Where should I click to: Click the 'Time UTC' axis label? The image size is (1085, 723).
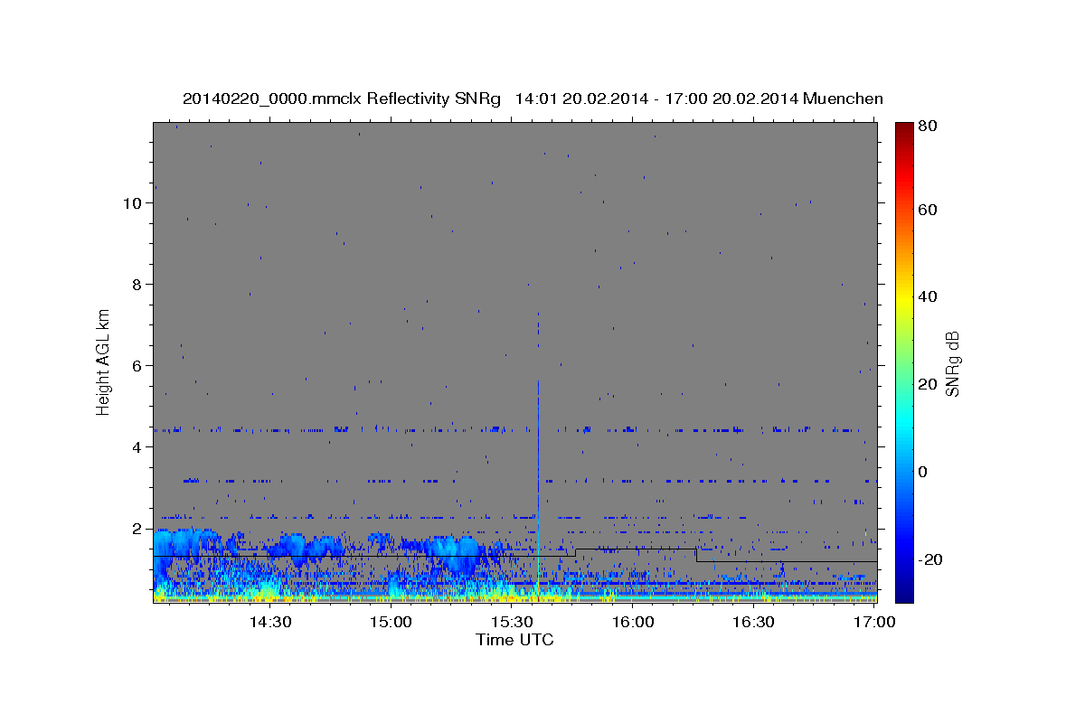pos(514,640)
